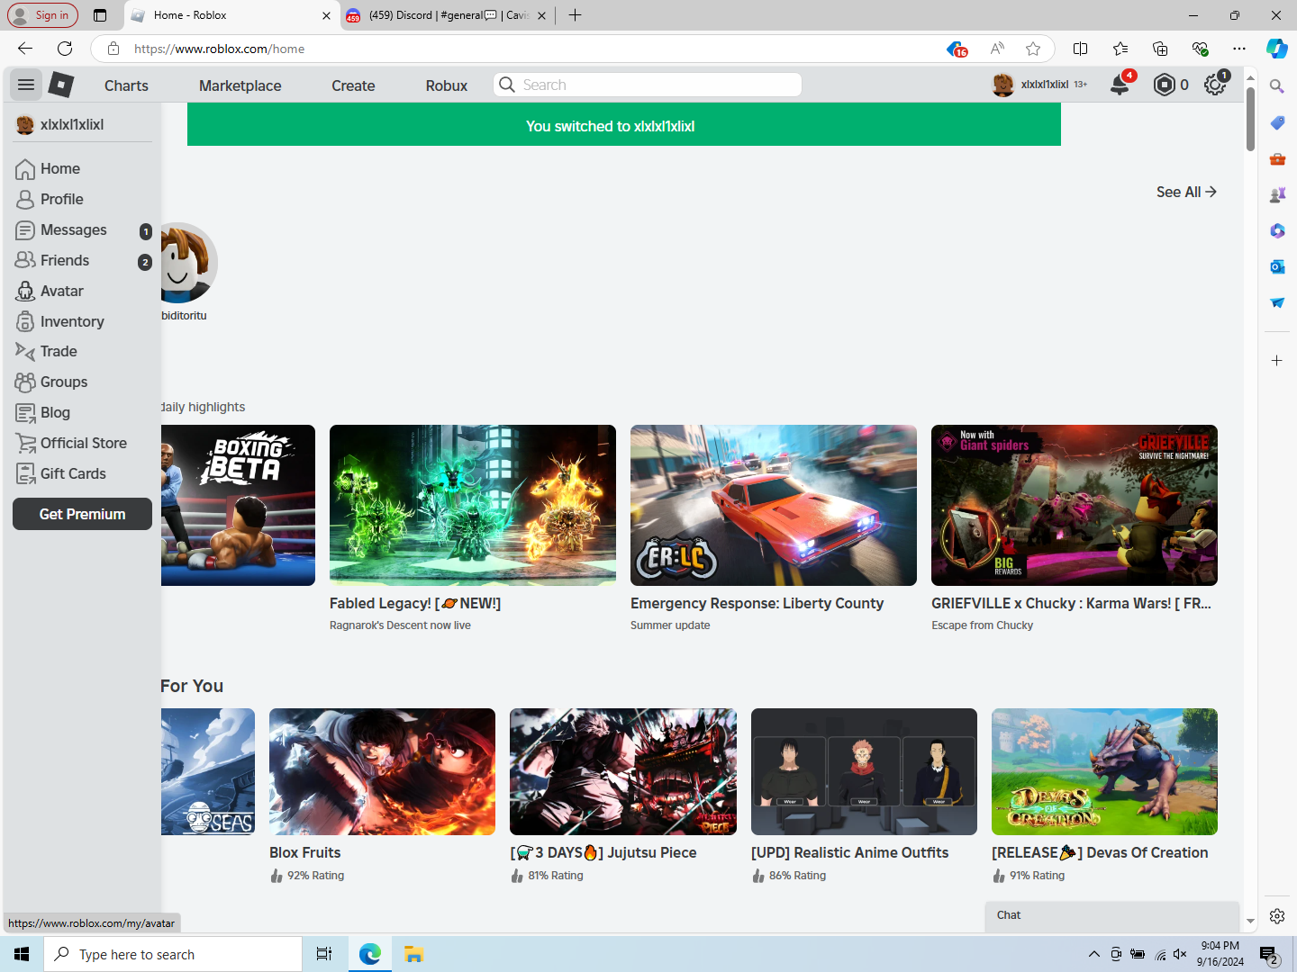Open the Favorites list
Viewport: 1297px width, 972px height.
pos(1120,49)
